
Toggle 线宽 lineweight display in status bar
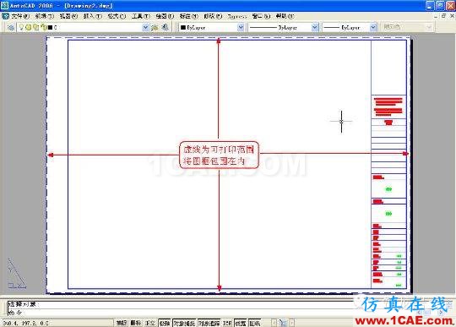pos(241,323)
